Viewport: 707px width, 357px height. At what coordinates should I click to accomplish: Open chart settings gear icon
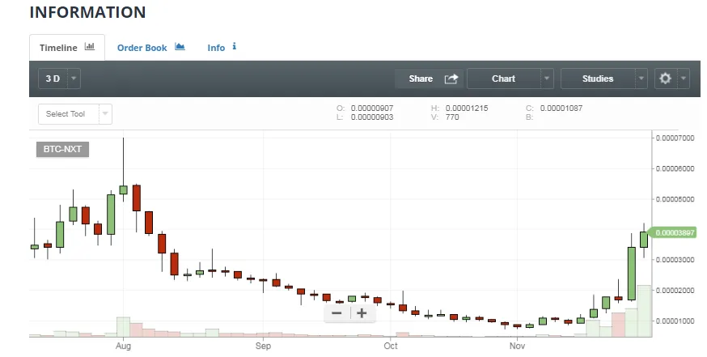click(x=666, y=79)
